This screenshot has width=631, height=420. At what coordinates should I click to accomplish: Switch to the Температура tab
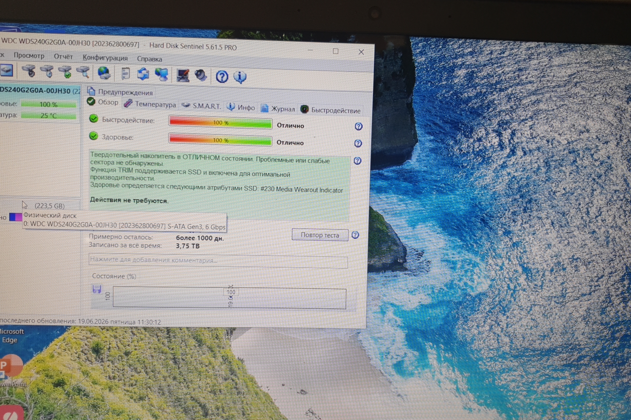click(150, 104)
